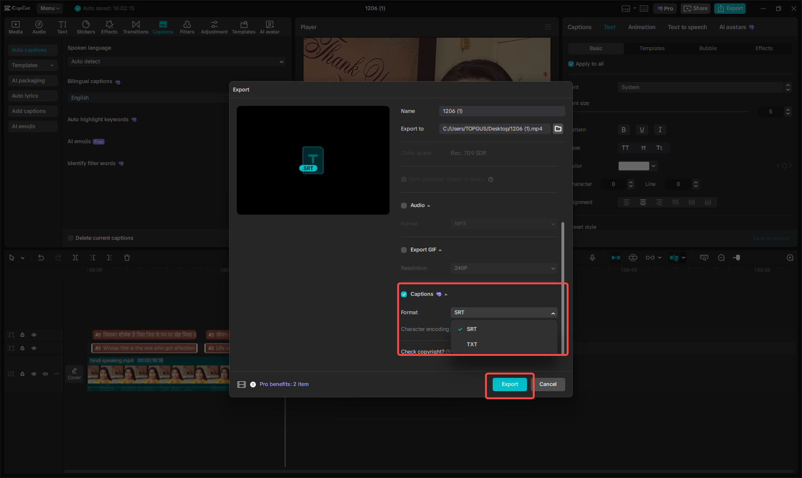Select the Effects sub-tab in text panel
Viewport: 802px width, 478px height.
[x=764, y=48]
